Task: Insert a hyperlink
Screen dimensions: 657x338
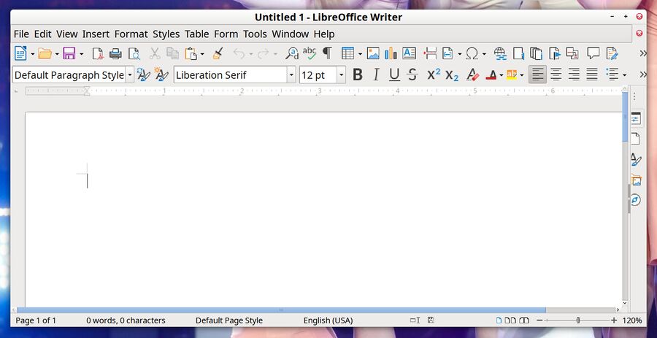Action: pyautogui.click(x=500, y=53)
